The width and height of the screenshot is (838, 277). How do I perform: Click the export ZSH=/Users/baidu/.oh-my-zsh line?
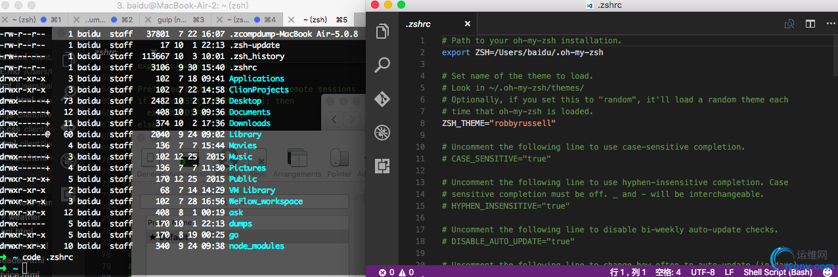[523, 52]
